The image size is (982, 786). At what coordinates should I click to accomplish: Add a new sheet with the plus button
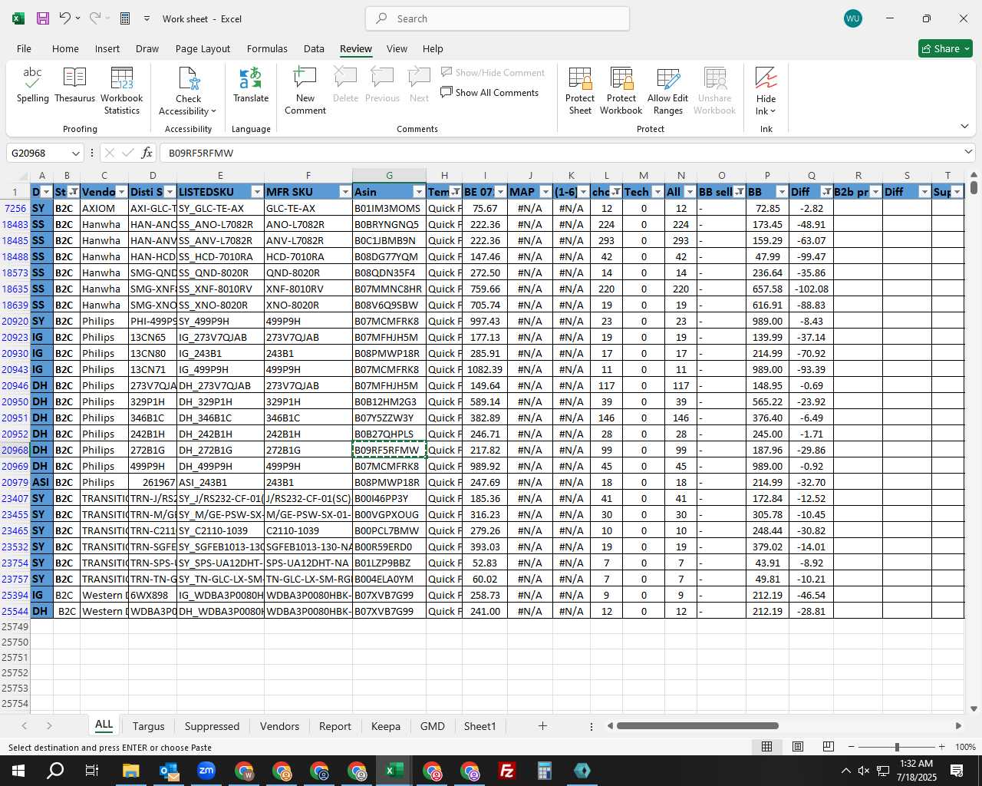pos(542,726)
